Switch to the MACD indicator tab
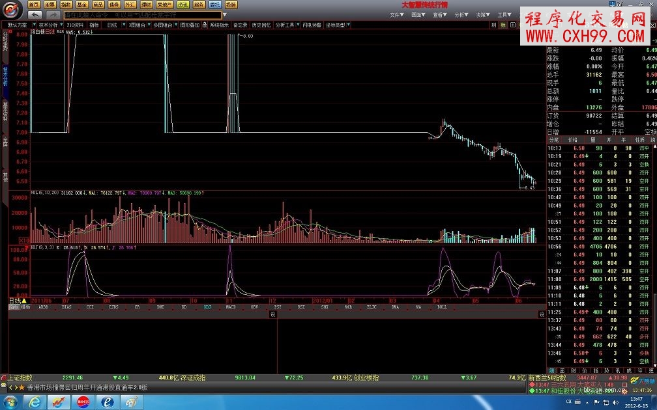The width and height of the screenshot is (657, 410). 231,306
